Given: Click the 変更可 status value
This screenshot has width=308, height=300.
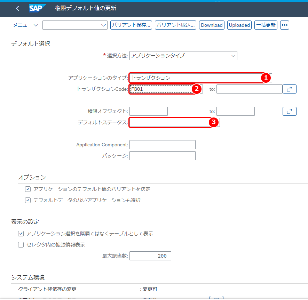Looking at the screenshot, I should click(150, 289).
